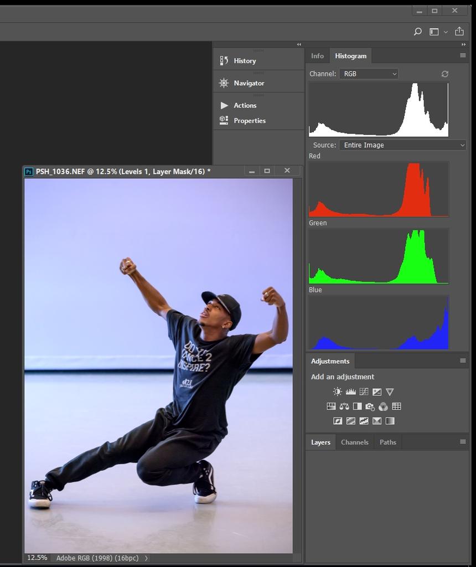Open the History panel
The width and height of the screenshot is (476, 567).
[x=244, y=61]
